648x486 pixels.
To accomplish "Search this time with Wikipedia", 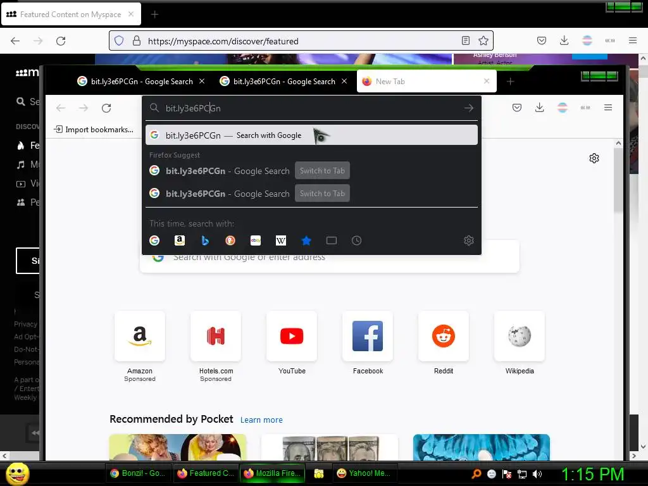I will point(280,240).
